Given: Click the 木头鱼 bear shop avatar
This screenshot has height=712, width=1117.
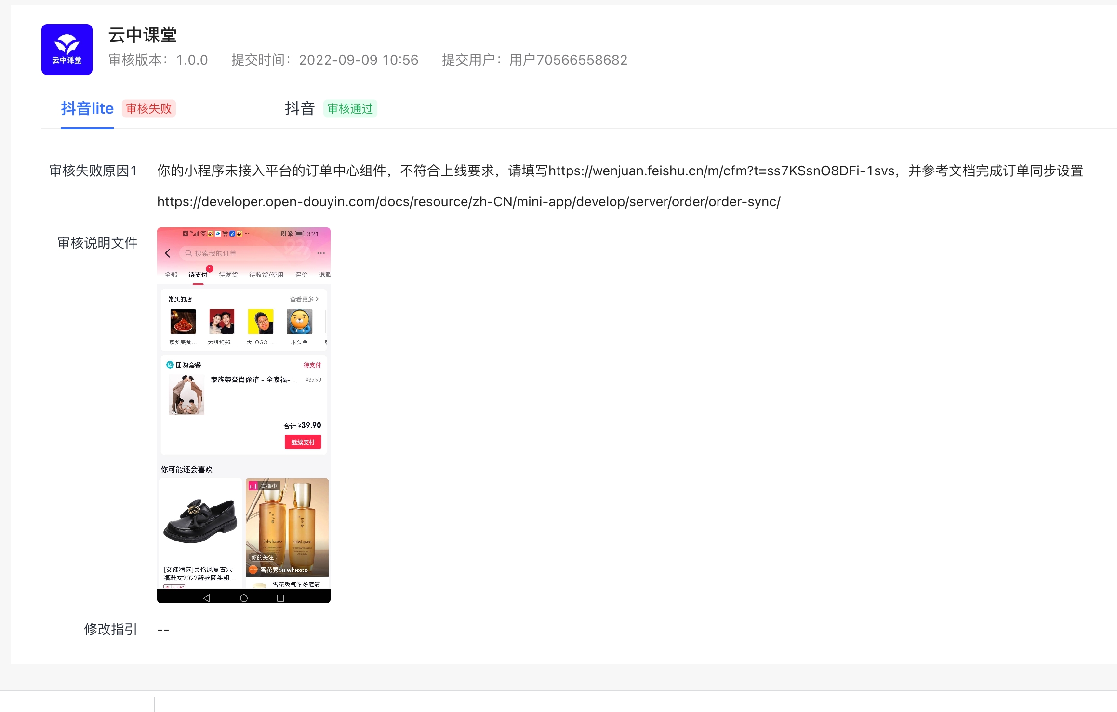Looking at the screenshot, I should [299, 321].
